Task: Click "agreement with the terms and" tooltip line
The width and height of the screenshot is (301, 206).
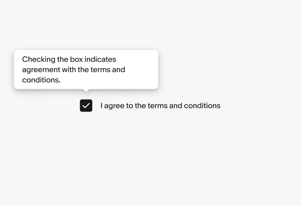Action: coord(74,70)
